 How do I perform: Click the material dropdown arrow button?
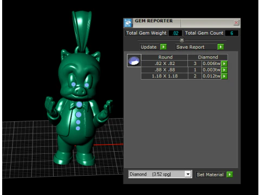(188, 174)
